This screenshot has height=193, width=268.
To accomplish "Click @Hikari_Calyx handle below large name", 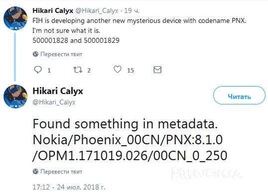I will 54,102.
